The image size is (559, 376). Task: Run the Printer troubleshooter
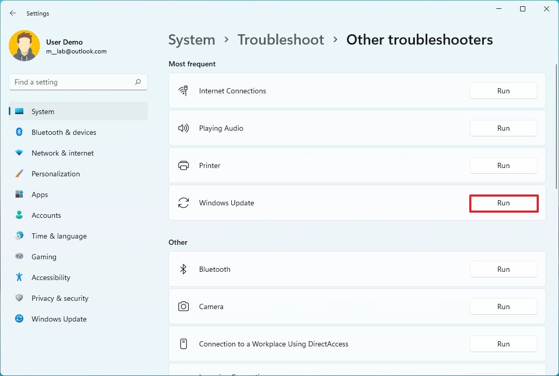[x=504, y=165]
